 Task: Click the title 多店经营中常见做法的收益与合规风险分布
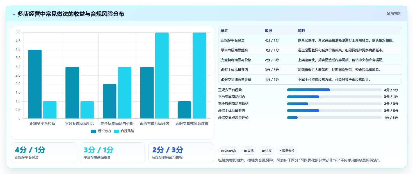(71, 14)
